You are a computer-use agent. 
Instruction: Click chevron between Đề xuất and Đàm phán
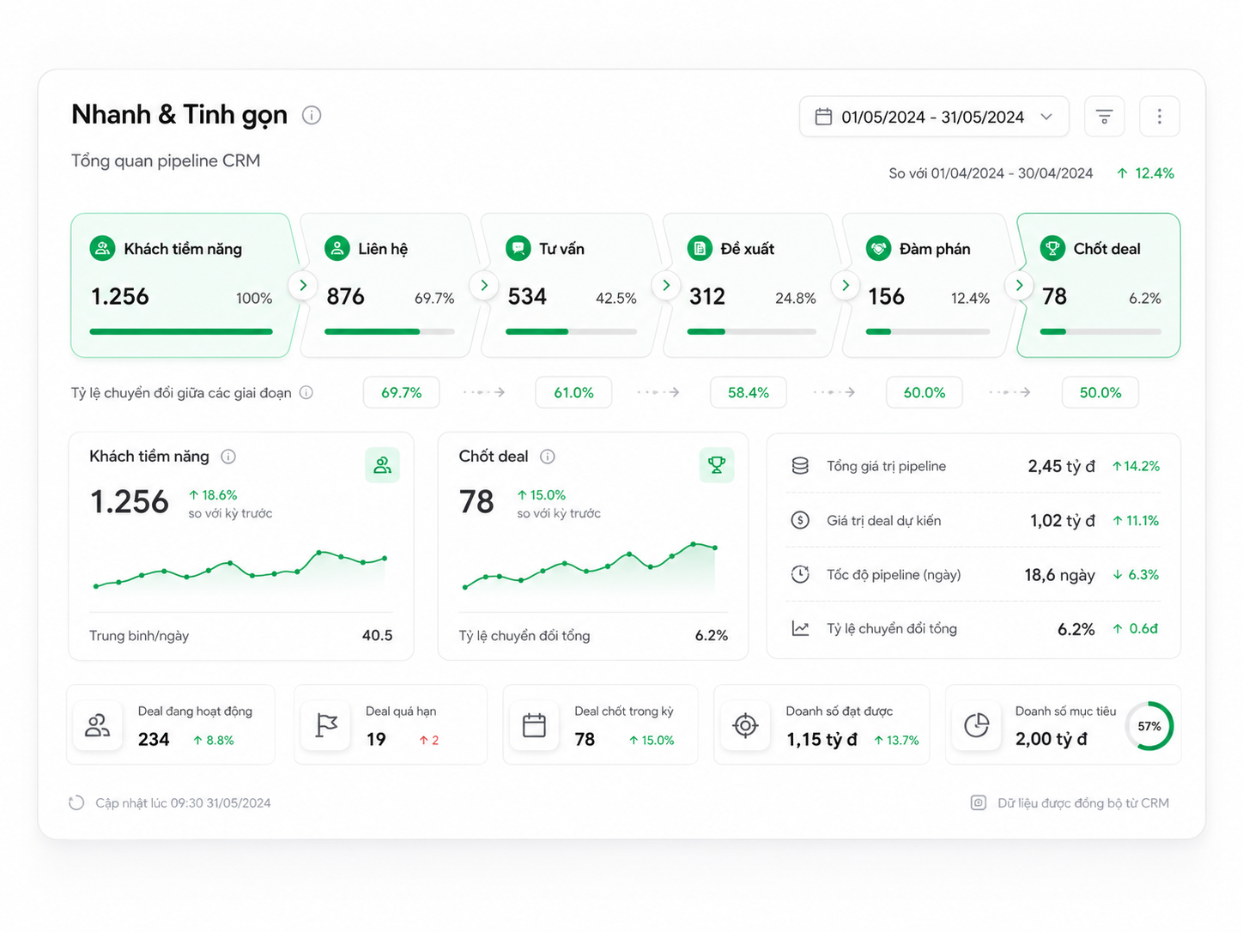tap(846, 285)
